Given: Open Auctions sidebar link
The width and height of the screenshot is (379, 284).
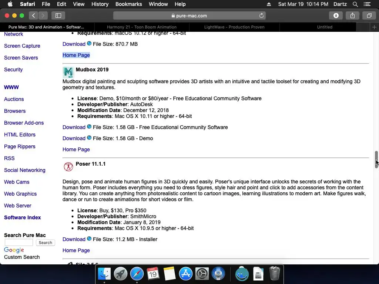Looking at the screenshot, I should [14, 99].
